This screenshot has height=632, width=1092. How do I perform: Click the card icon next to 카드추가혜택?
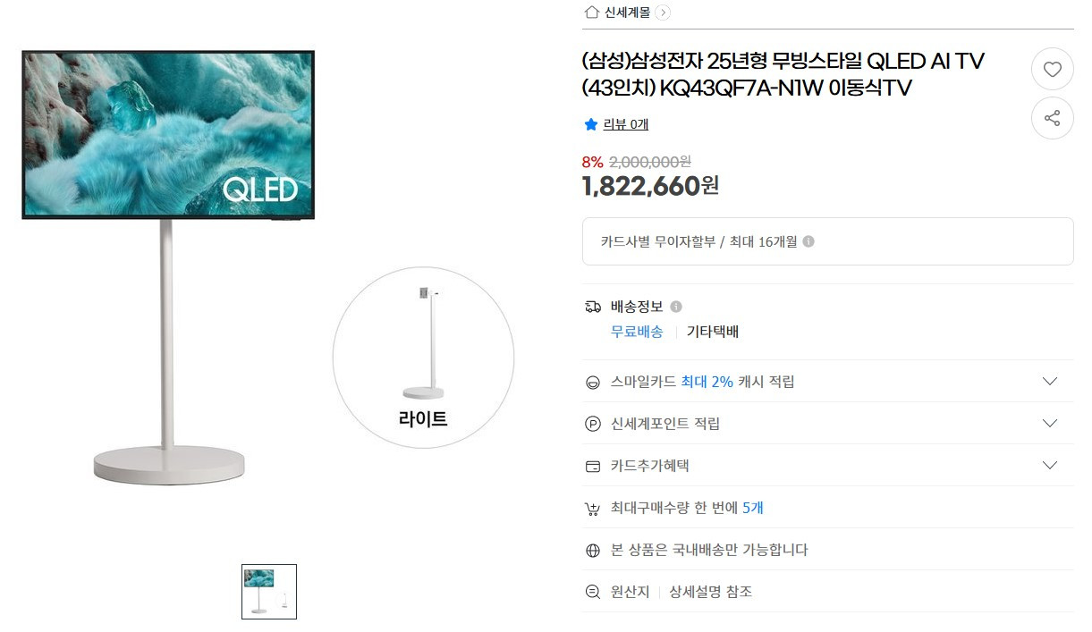(592, 465)
